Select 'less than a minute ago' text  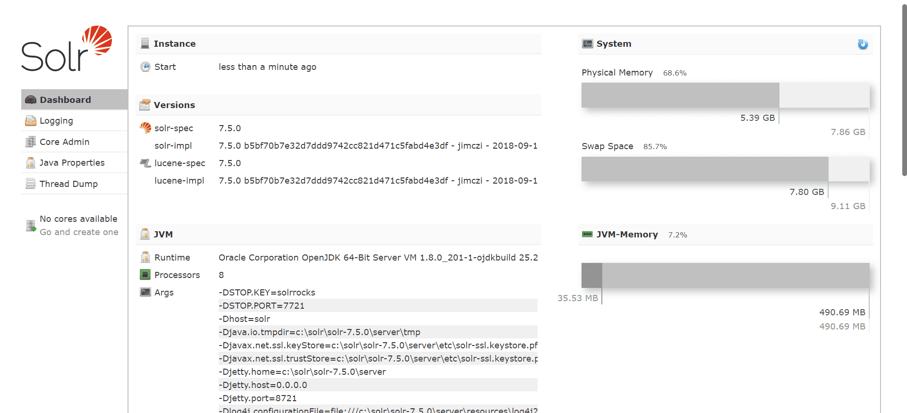tap(267, 67)
